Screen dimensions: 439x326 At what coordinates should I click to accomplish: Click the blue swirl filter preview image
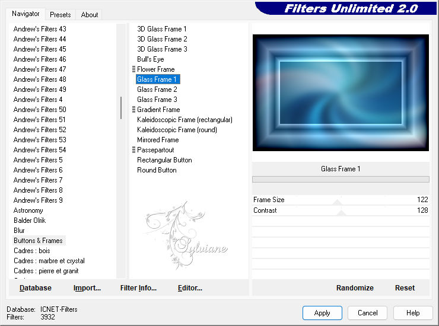click(x=341, y=92)
